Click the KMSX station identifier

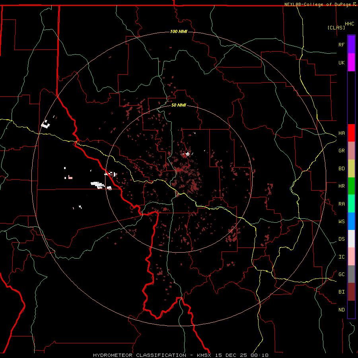tap(204, 355)
